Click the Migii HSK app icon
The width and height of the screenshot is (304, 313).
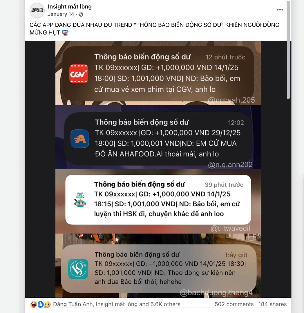coord(80,200)
